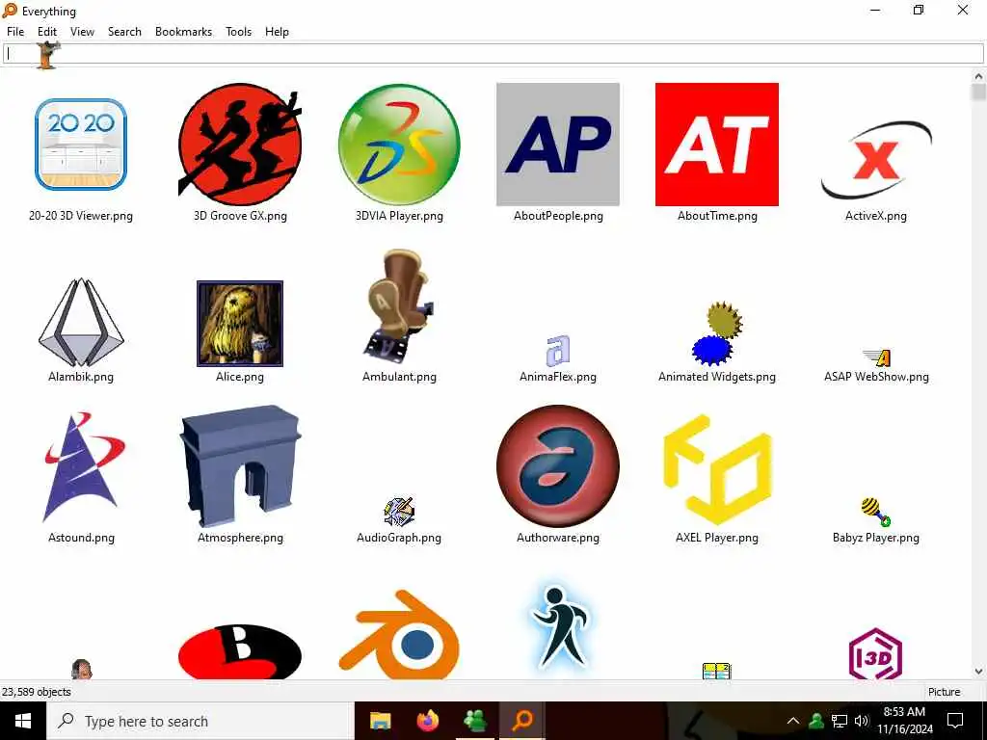Select the AXEL Player.png yellow icon
987x740 pixels.
(x=717, y=469)
